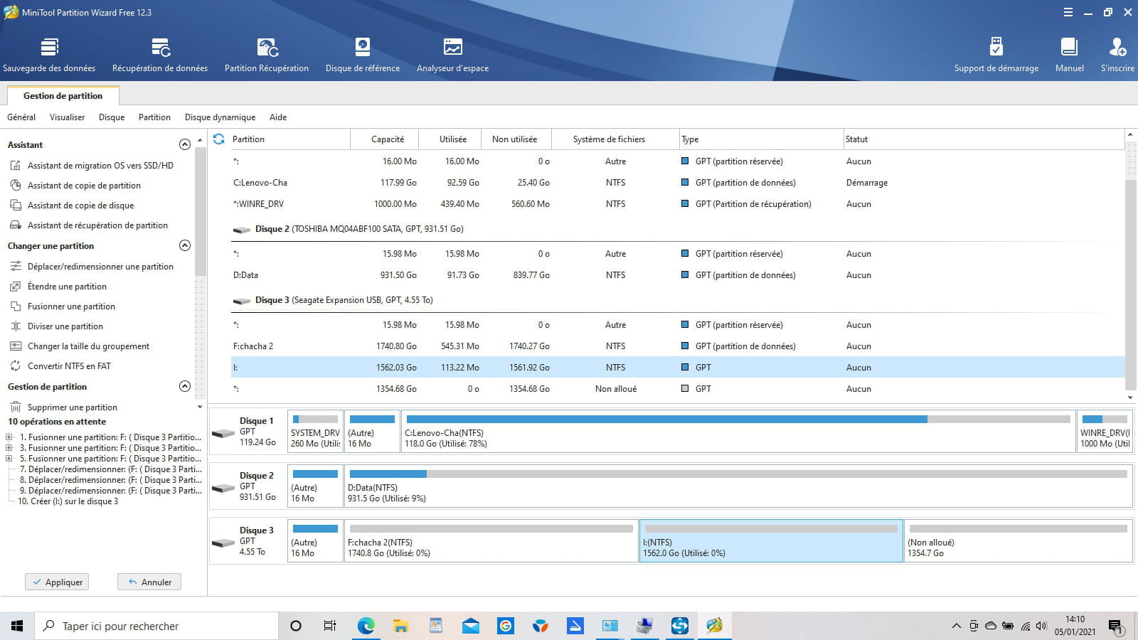Select D:Data(NTFS) block in disk map
The height and width of the screenshot is (640, 1138).
tap(738, 486)
